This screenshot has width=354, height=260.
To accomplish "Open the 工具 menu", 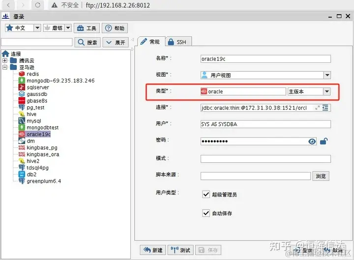I will click(x=87, y=28).
